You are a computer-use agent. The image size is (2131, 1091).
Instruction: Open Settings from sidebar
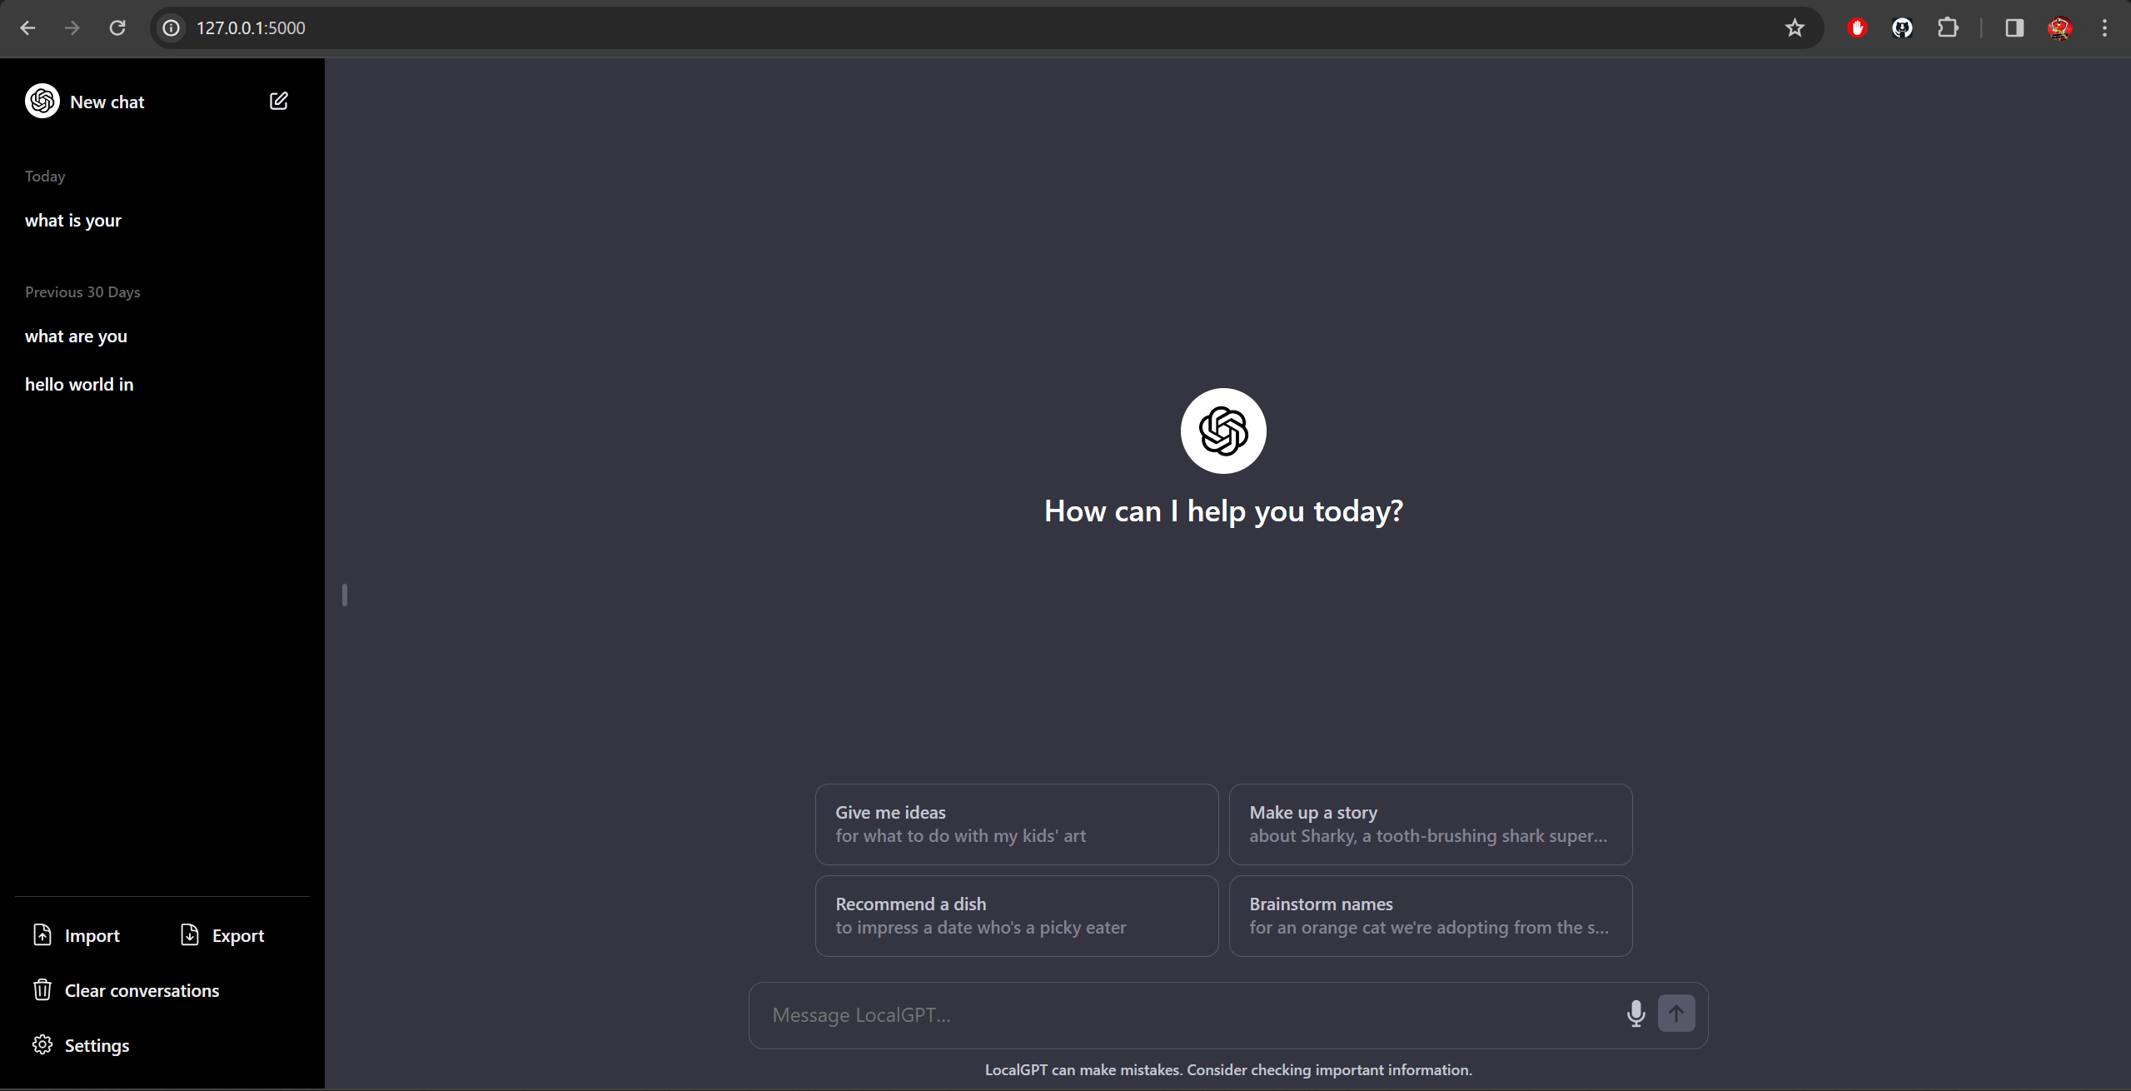coord(81,1045)
